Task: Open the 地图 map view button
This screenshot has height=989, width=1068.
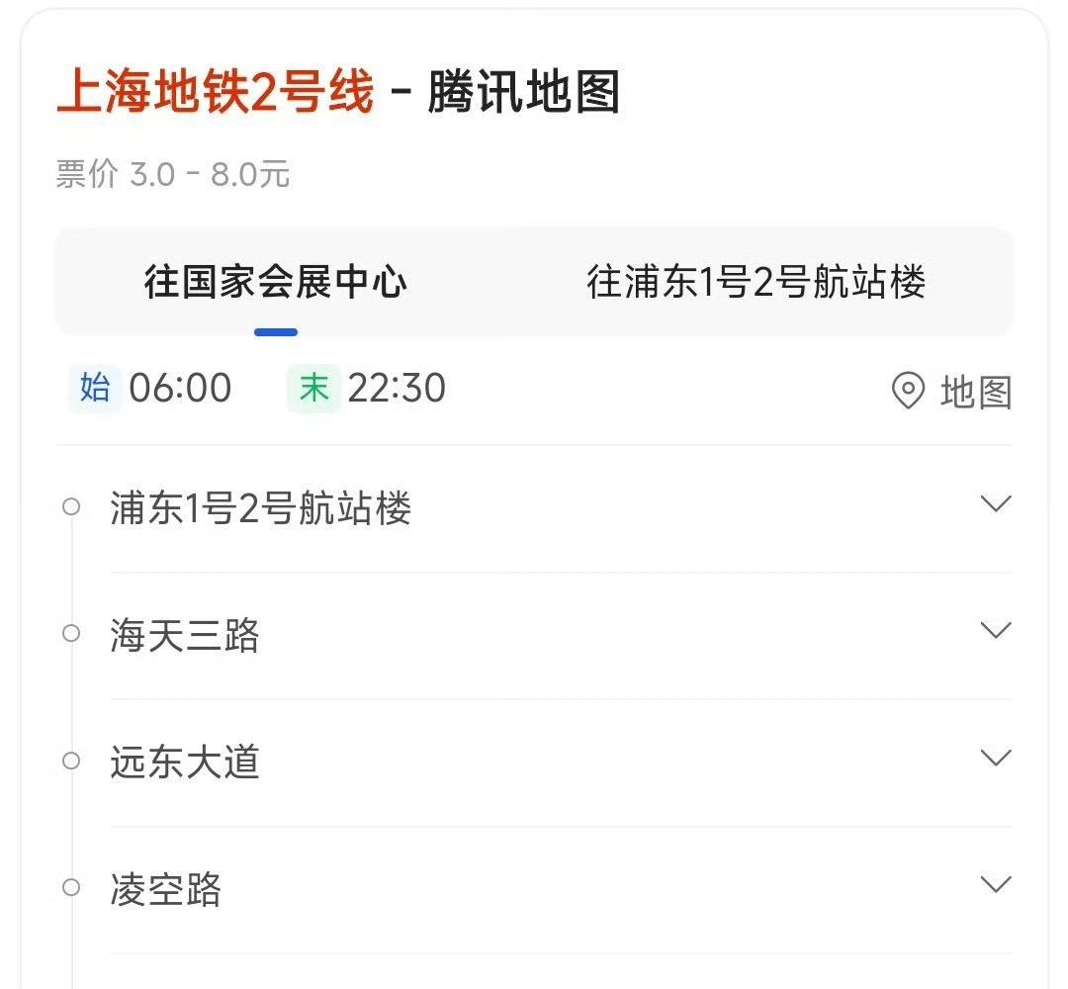Action: click(x=952, y=392)
